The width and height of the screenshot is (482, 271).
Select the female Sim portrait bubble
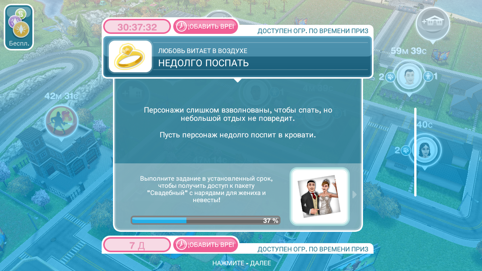pos(424,150)
